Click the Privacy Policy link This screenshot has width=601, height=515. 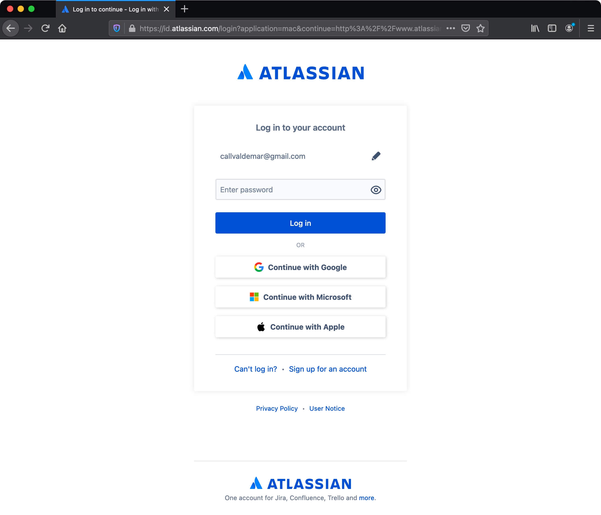click(x=276, y=408)
